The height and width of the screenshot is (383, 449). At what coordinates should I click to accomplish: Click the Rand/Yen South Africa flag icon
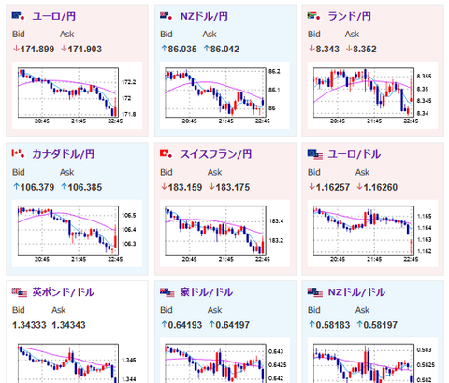[x=313, y=16]
